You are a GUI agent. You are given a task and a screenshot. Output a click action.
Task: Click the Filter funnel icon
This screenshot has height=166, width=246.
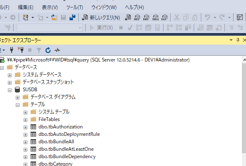pyautogui.click(x=39, y=50)
